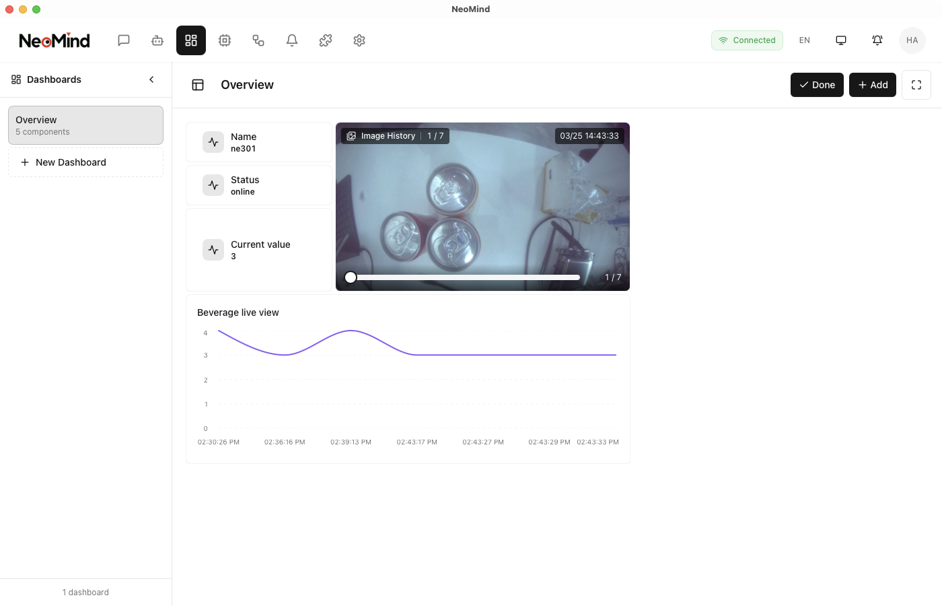Open the Overview panel icon next to title

(198, 85)
